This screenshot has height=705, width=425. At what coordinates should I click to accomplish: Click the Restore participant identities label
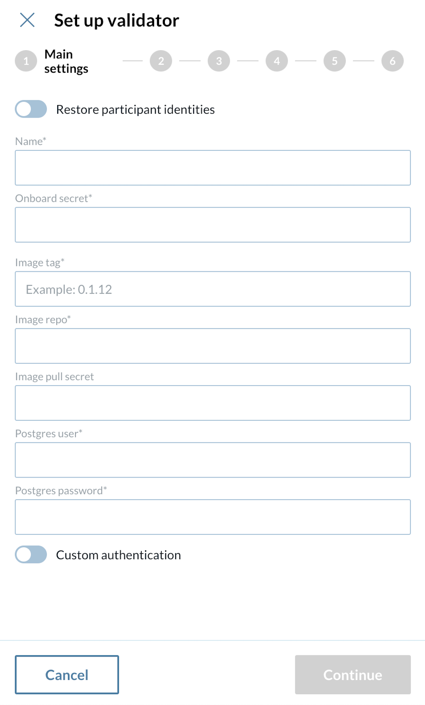pyautogui.click(x=135, y=109)
